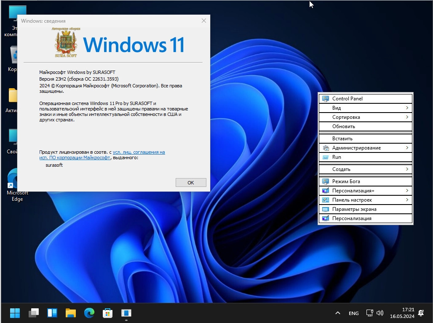Expand the Создать submenu

(365, 169)
